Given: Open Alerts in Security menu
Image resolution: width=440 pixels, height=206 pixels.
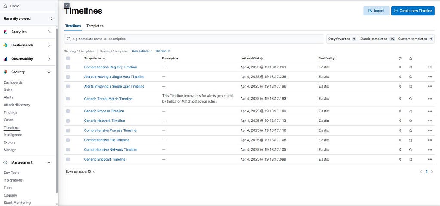Looking at the screenshot, I should click(9, 97).
